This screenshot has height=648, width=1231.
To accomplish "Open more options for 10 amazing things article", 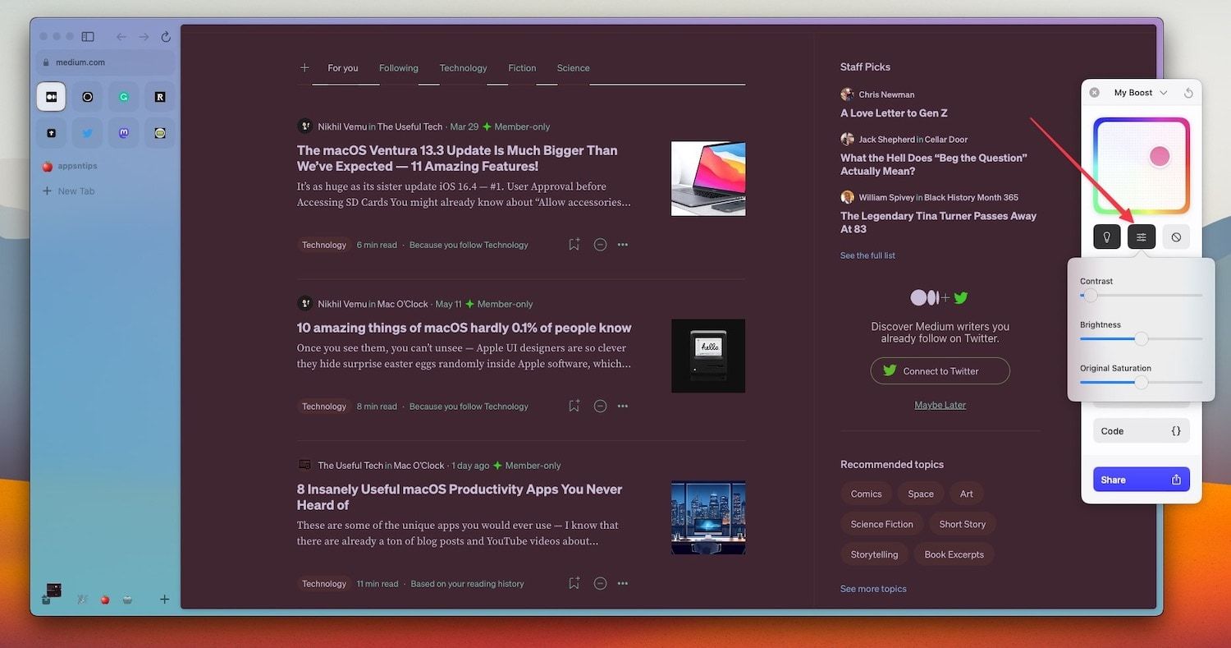I will 623,406.
